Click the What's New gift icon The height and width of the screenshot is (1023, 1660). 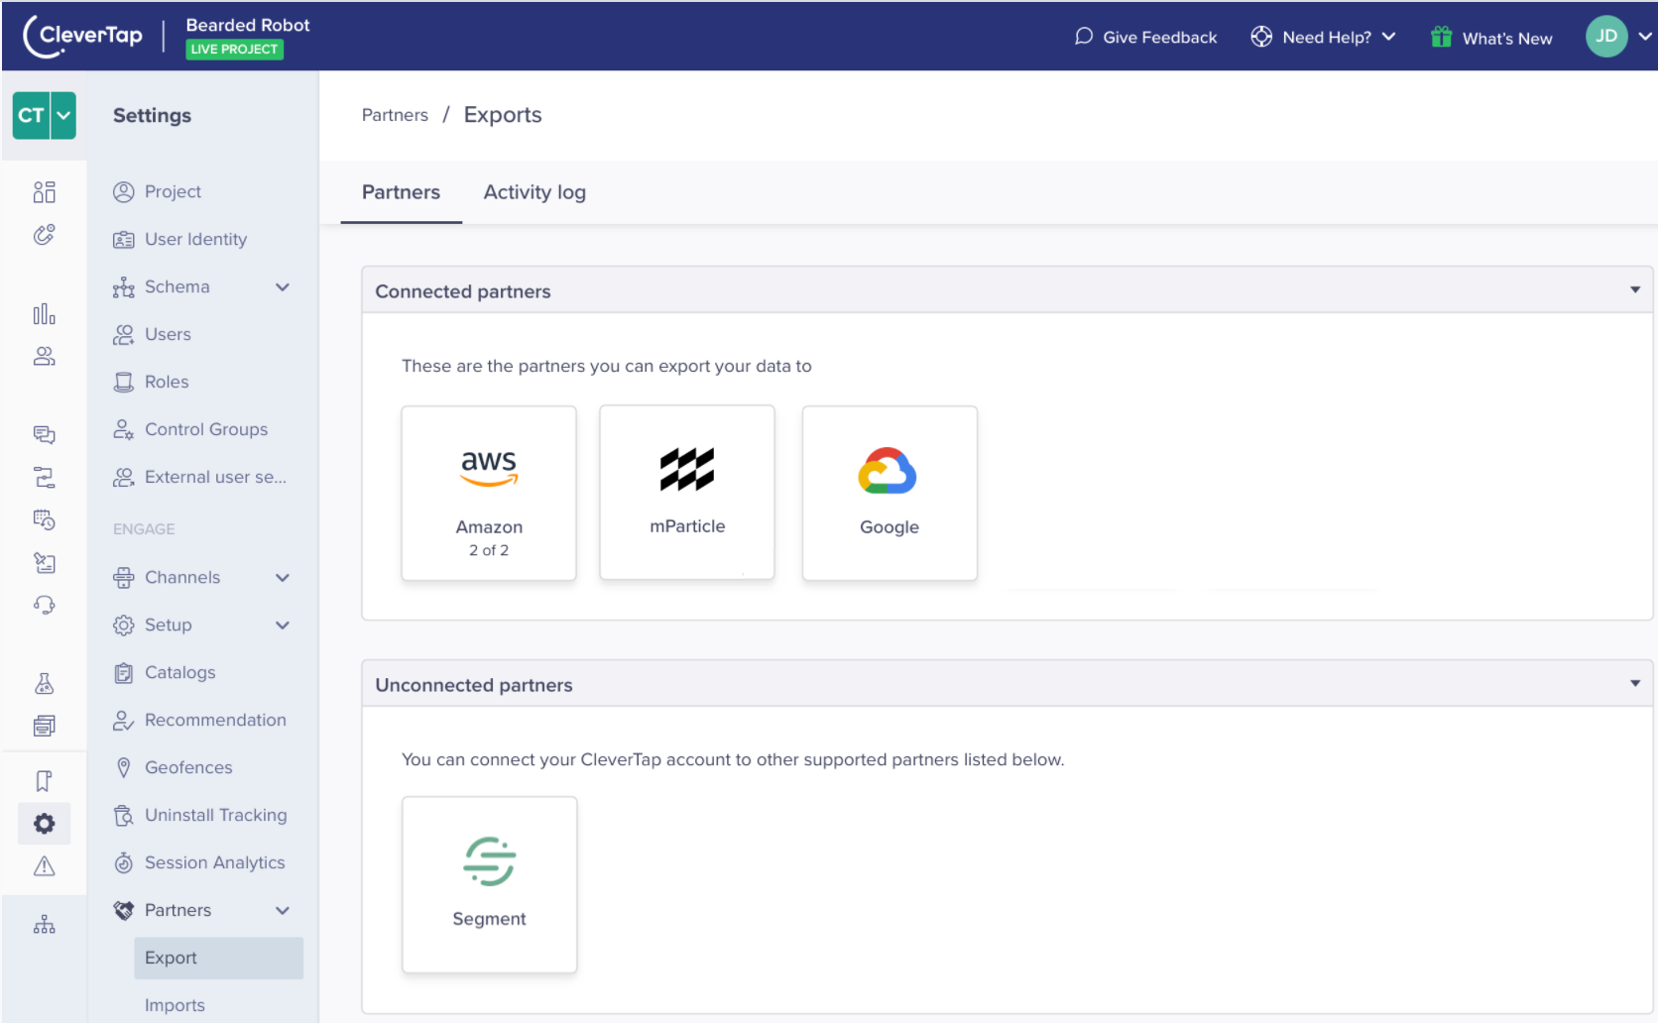click(1442, 37)
